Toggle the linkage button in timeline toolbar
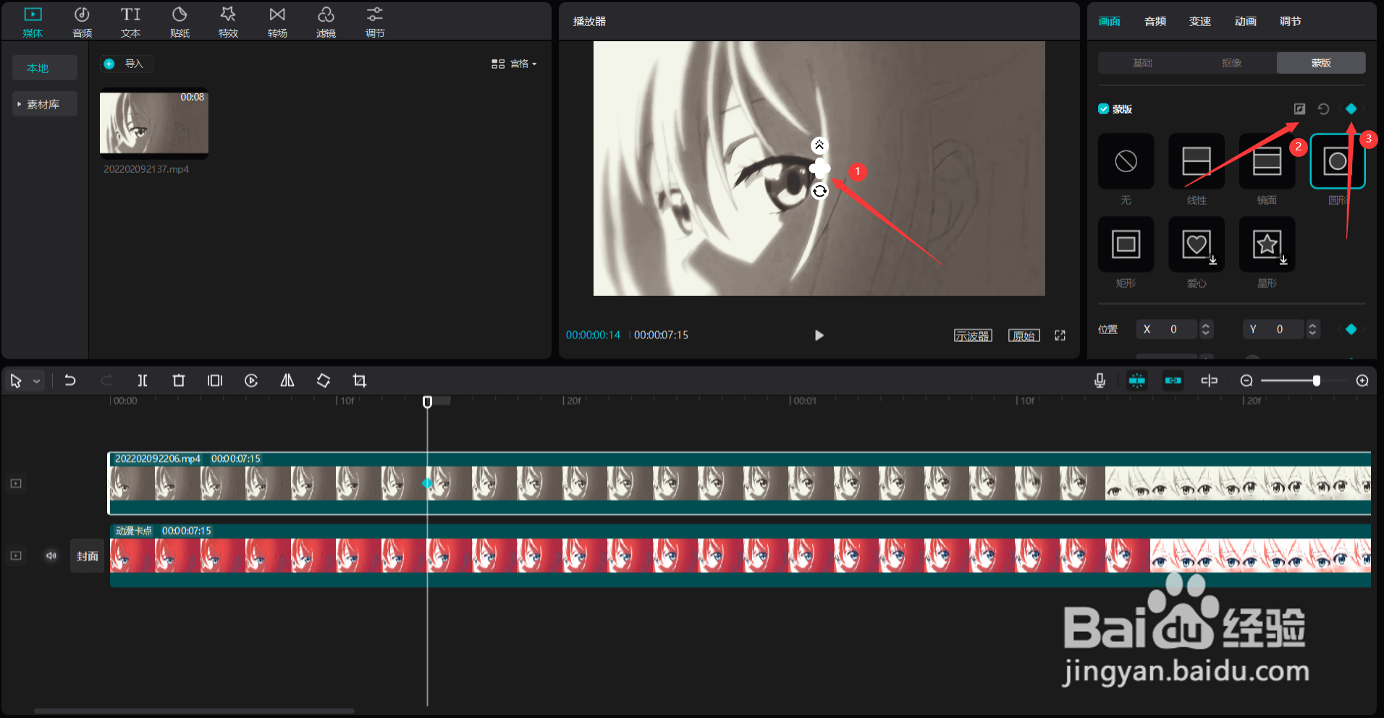The image size is (1384, 718). (1173, 380)
